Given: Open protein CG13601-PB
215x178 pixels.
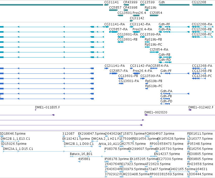Looking at the screenshot, I should pyautogui.click(x=128, y=76).
